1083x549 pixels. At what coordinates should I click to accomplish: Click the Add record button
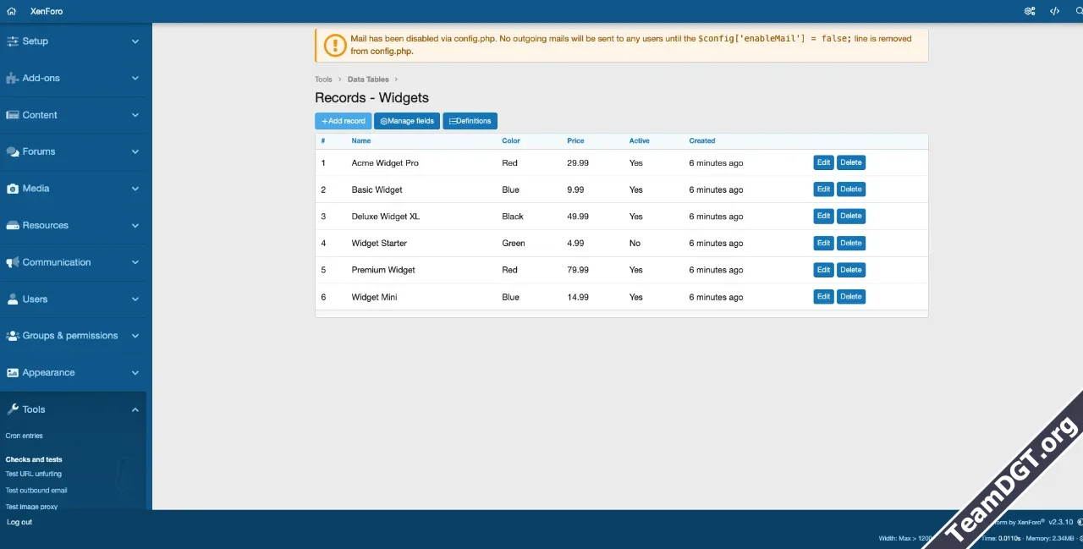tap(343, 121)
